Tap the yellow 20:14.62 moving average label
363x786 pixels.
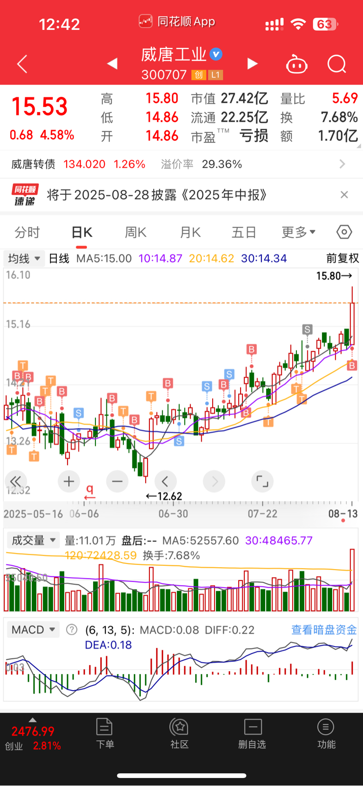click(211, 259)
